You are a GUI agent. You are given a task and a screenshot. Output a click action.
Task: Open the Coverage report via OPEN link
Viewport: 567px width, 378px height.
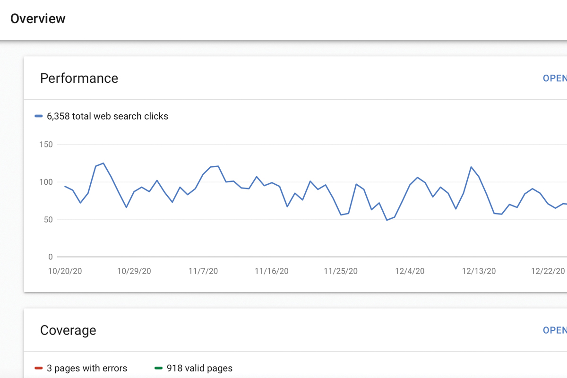coord(555,330)
